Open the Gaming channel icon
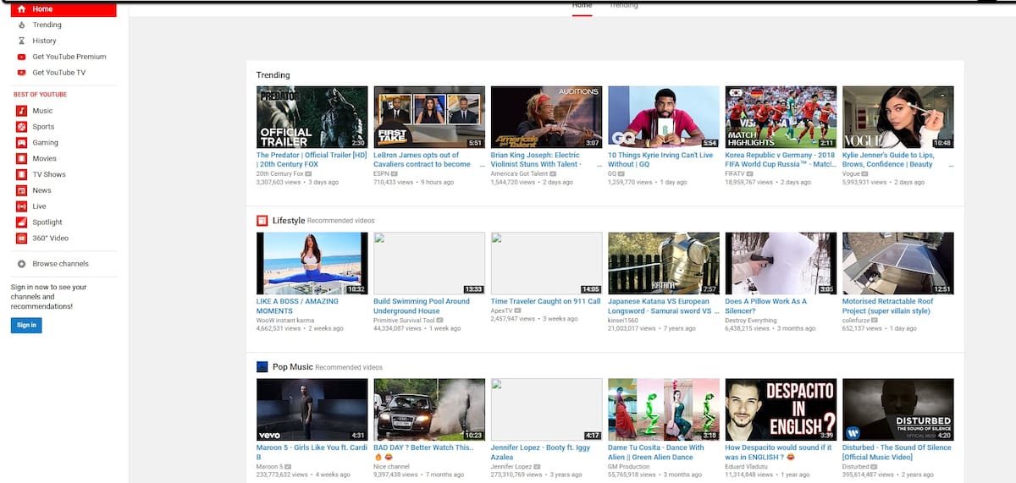The height and width of the screenshot is (483, 1016). point(21,143)
